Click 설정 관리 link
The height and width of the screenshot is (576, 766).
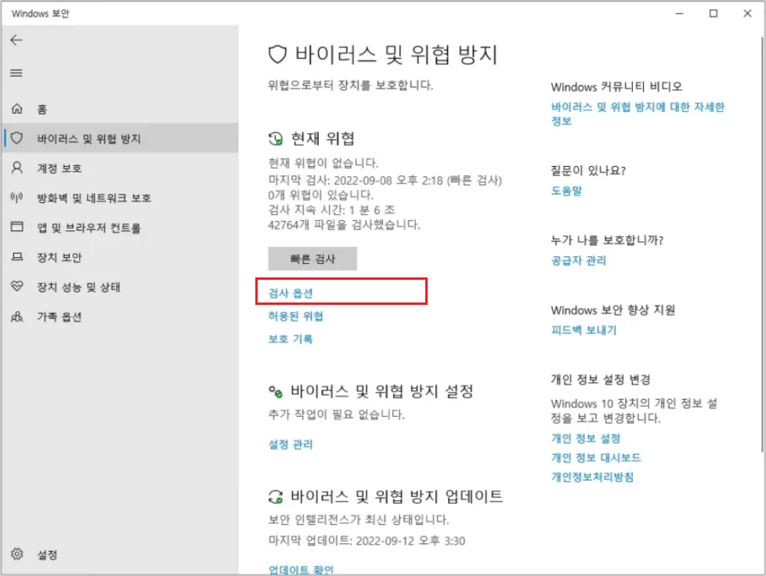[x=291, y=444]
